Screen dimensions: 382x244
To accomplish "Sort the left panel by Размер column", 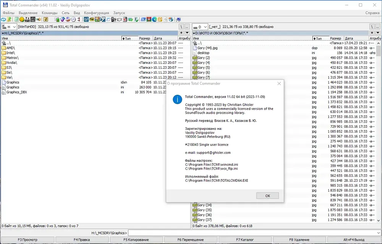I will point(145,39).
